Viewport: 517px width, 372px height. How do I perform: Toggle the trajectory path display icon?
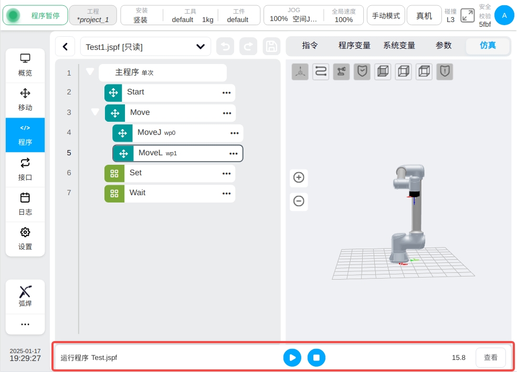click(321, 72)
